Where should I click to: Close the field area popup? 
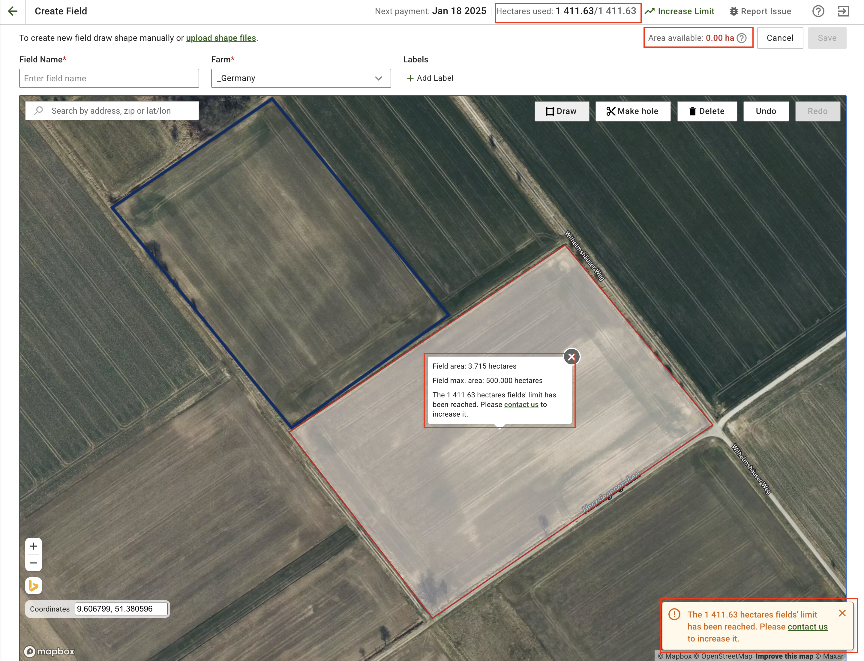point(571,357)
